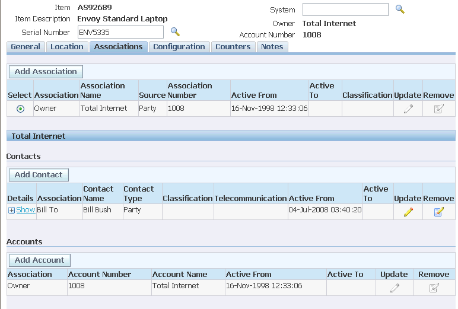Focus the System input field
The width and height of the screenshot is (458, 309).
click(345, 9)
